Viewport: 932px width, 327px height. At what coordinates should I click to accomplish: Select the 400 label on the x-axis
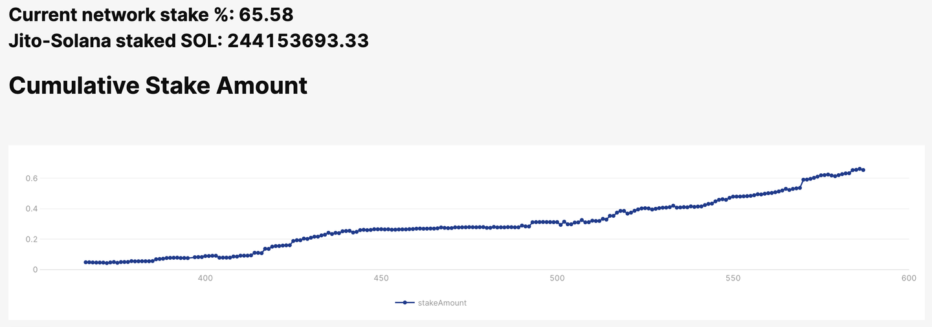[x=205, y=279]
